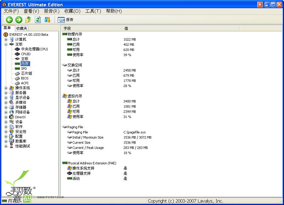
Task: Click the 值 column header
Action: pyautogui.click(x=180, y=29)
